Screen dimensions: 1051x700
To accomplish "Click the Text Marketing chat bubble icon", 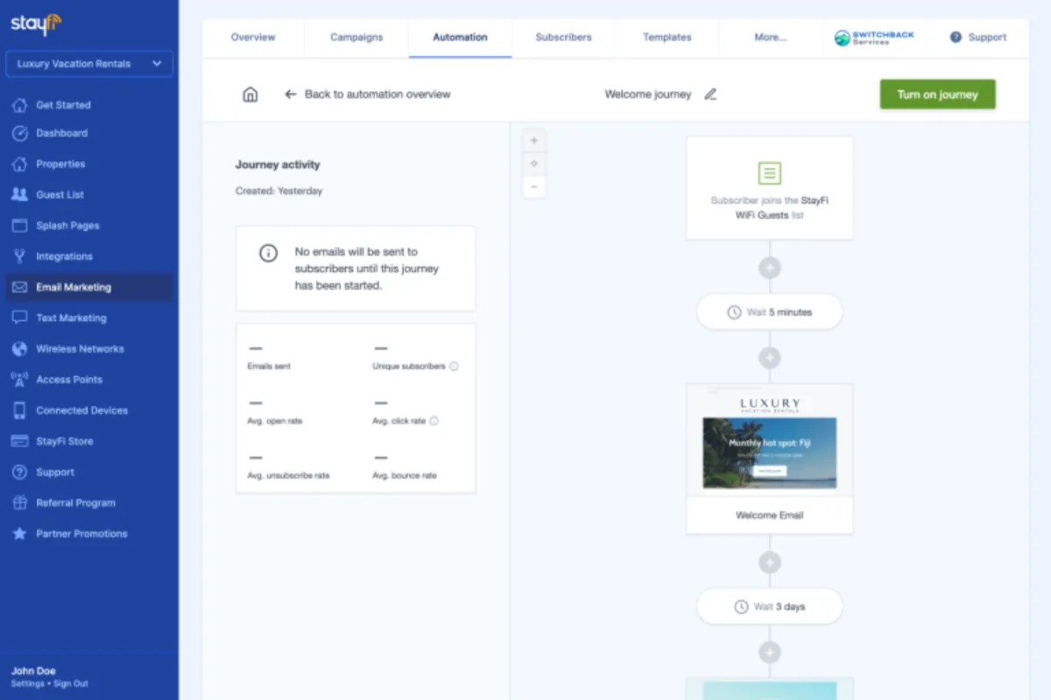I will [x=19, y=318].
